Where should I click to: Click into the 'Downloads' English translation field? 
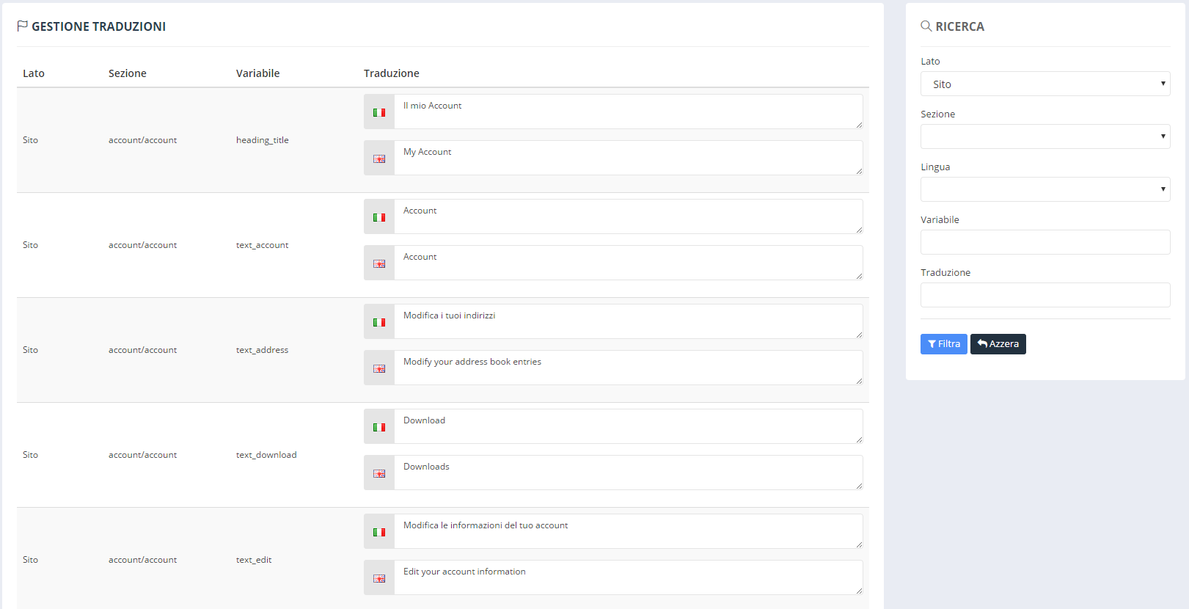click(x=629, y=473)
